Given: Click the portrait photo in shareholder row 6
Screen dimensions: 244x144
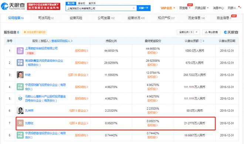Looking at the screenshot, I should coord(20,110).
